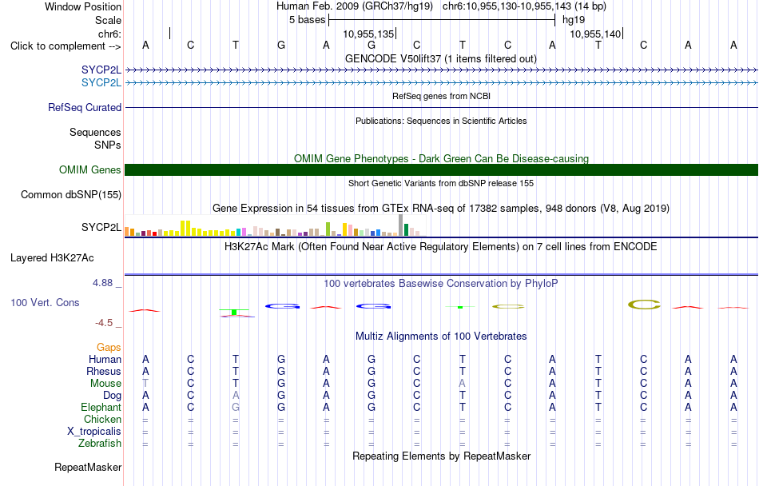Click the 'Click to complement -->' label
759x486 pixels.
pos(66,46)
